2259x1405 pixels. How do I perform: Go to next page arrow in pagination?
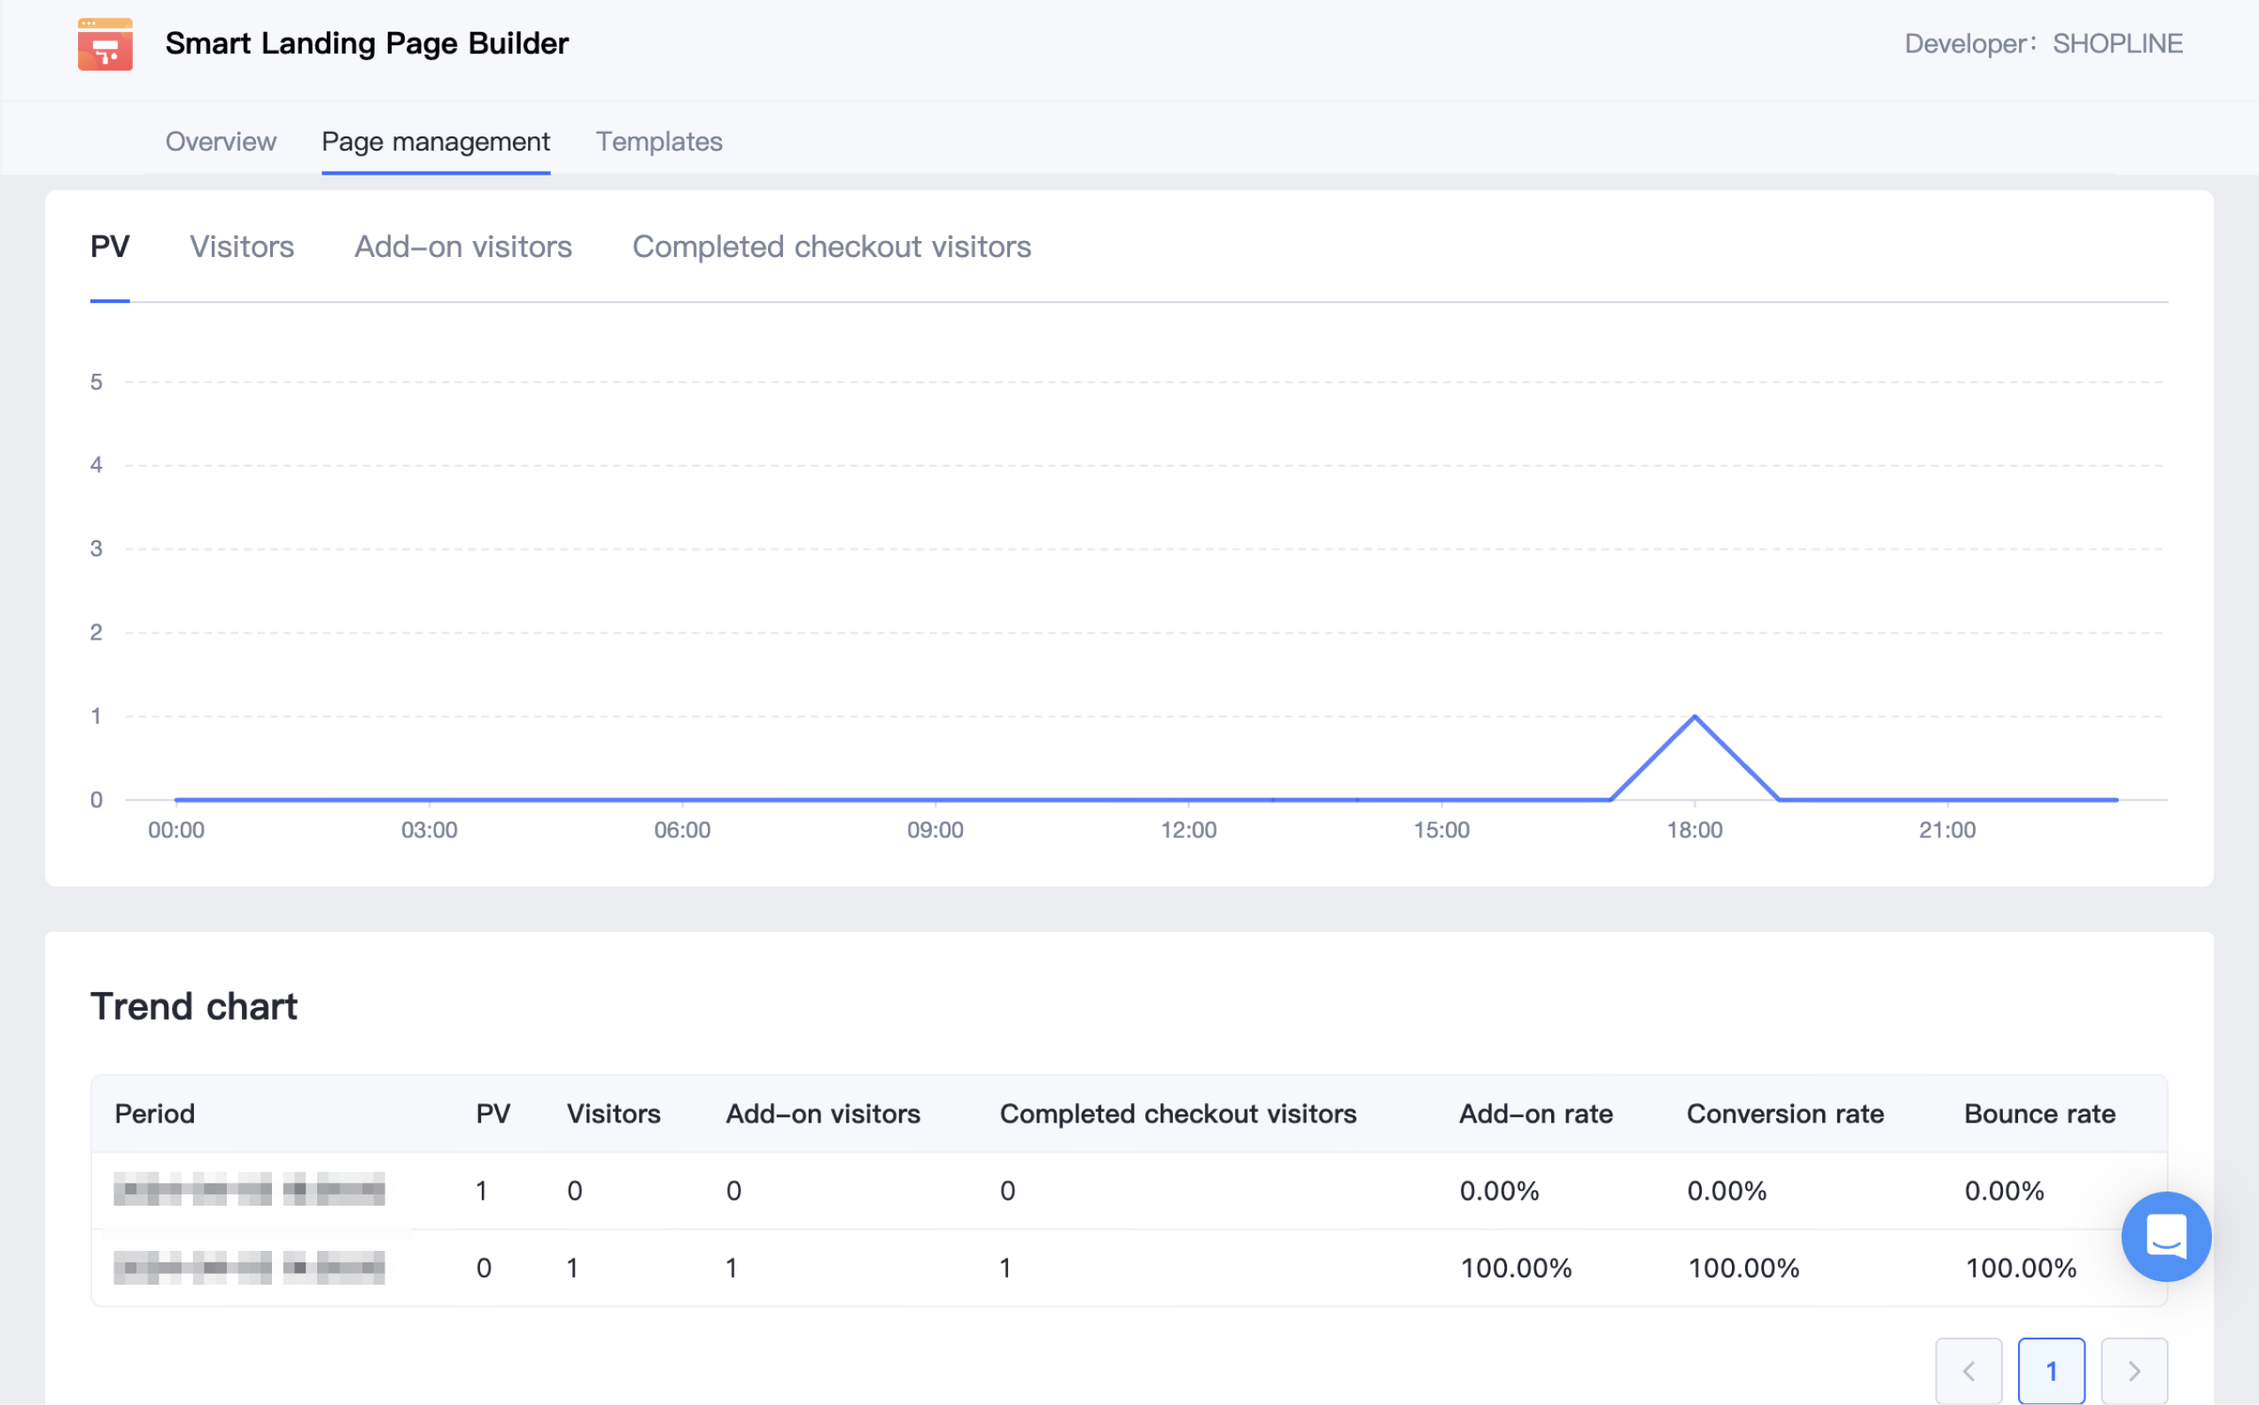point(2133,1370)
